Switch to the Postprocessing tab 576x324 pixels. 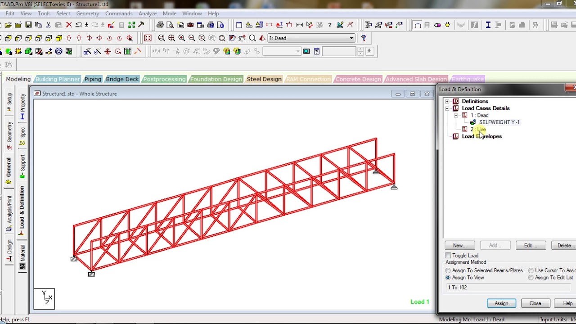click(164, 79)
